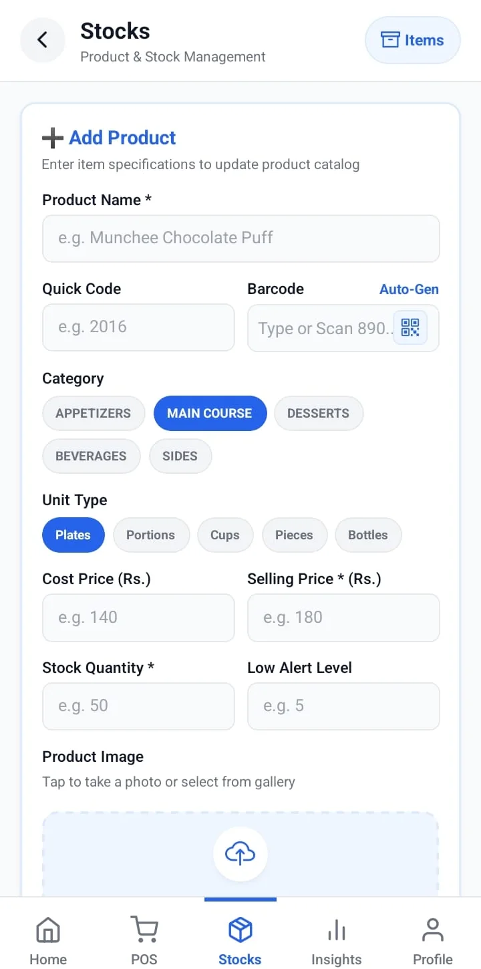Pick the SIDES category chip
The image size is (481, 969).
(x=180, y=456)
